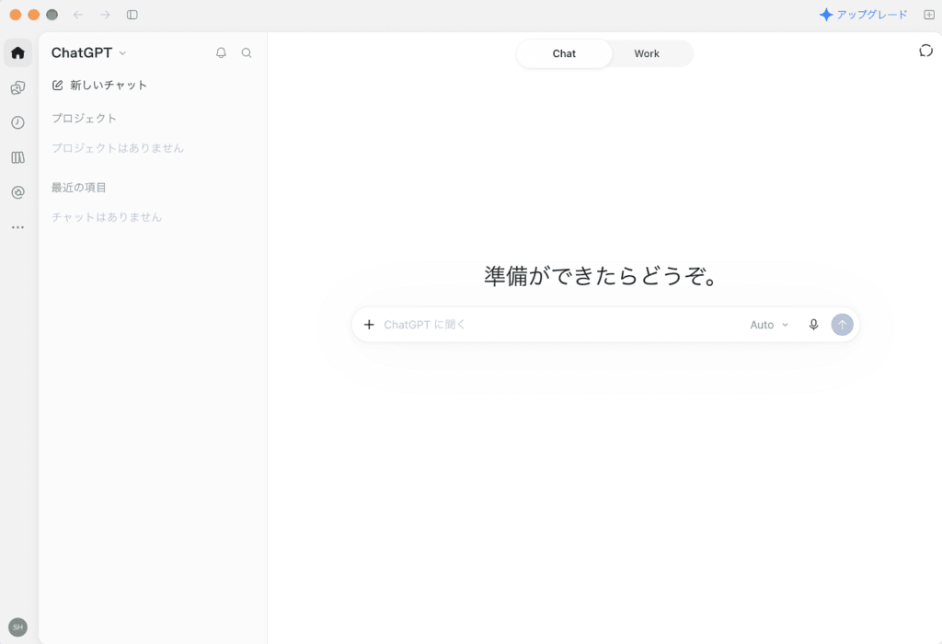This screenshot has height=644, width=942.
Task: Go forward with the right arrow
Action: (x=105, y=15)
